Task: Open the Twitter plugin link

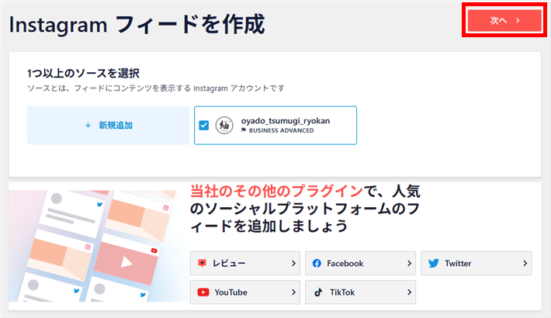Action: tap(476, 263)
